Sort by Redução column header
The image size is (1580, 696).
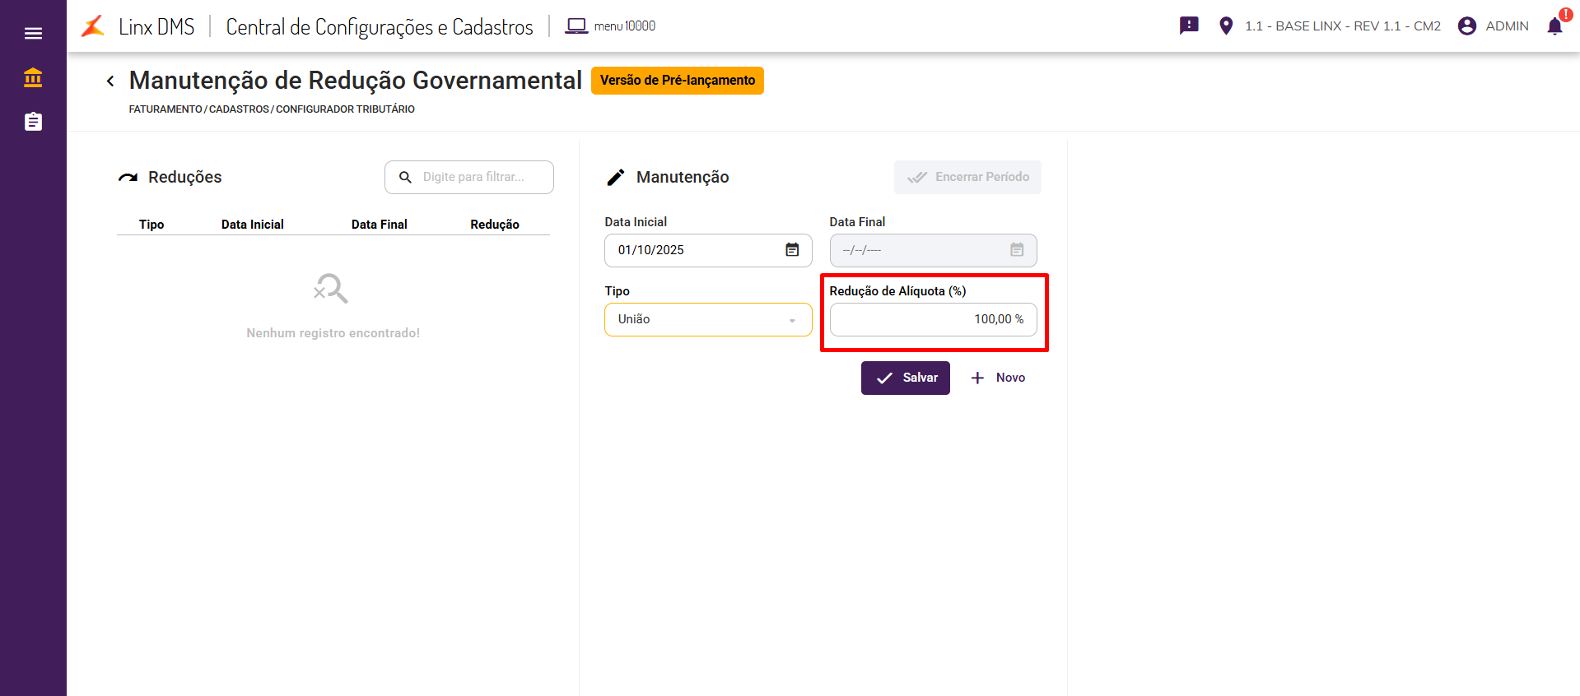(494, 225)
